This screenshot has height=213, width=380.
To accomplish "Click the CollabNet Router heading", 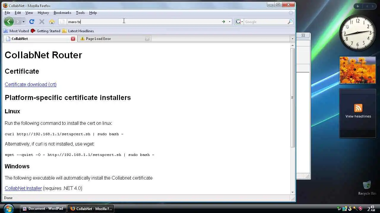I will 43,55.
